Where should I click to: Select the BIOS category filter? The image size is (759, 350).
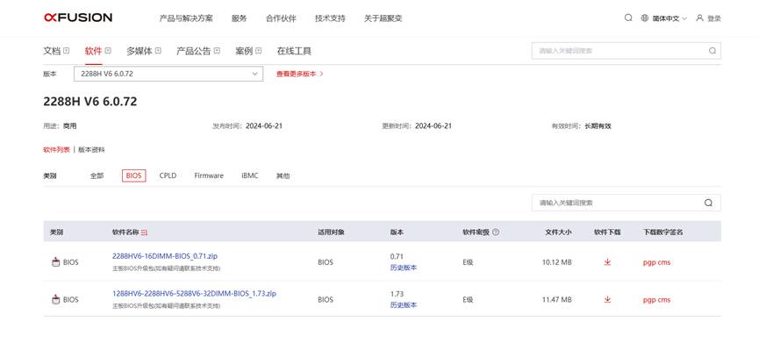(x=133, y=175)
